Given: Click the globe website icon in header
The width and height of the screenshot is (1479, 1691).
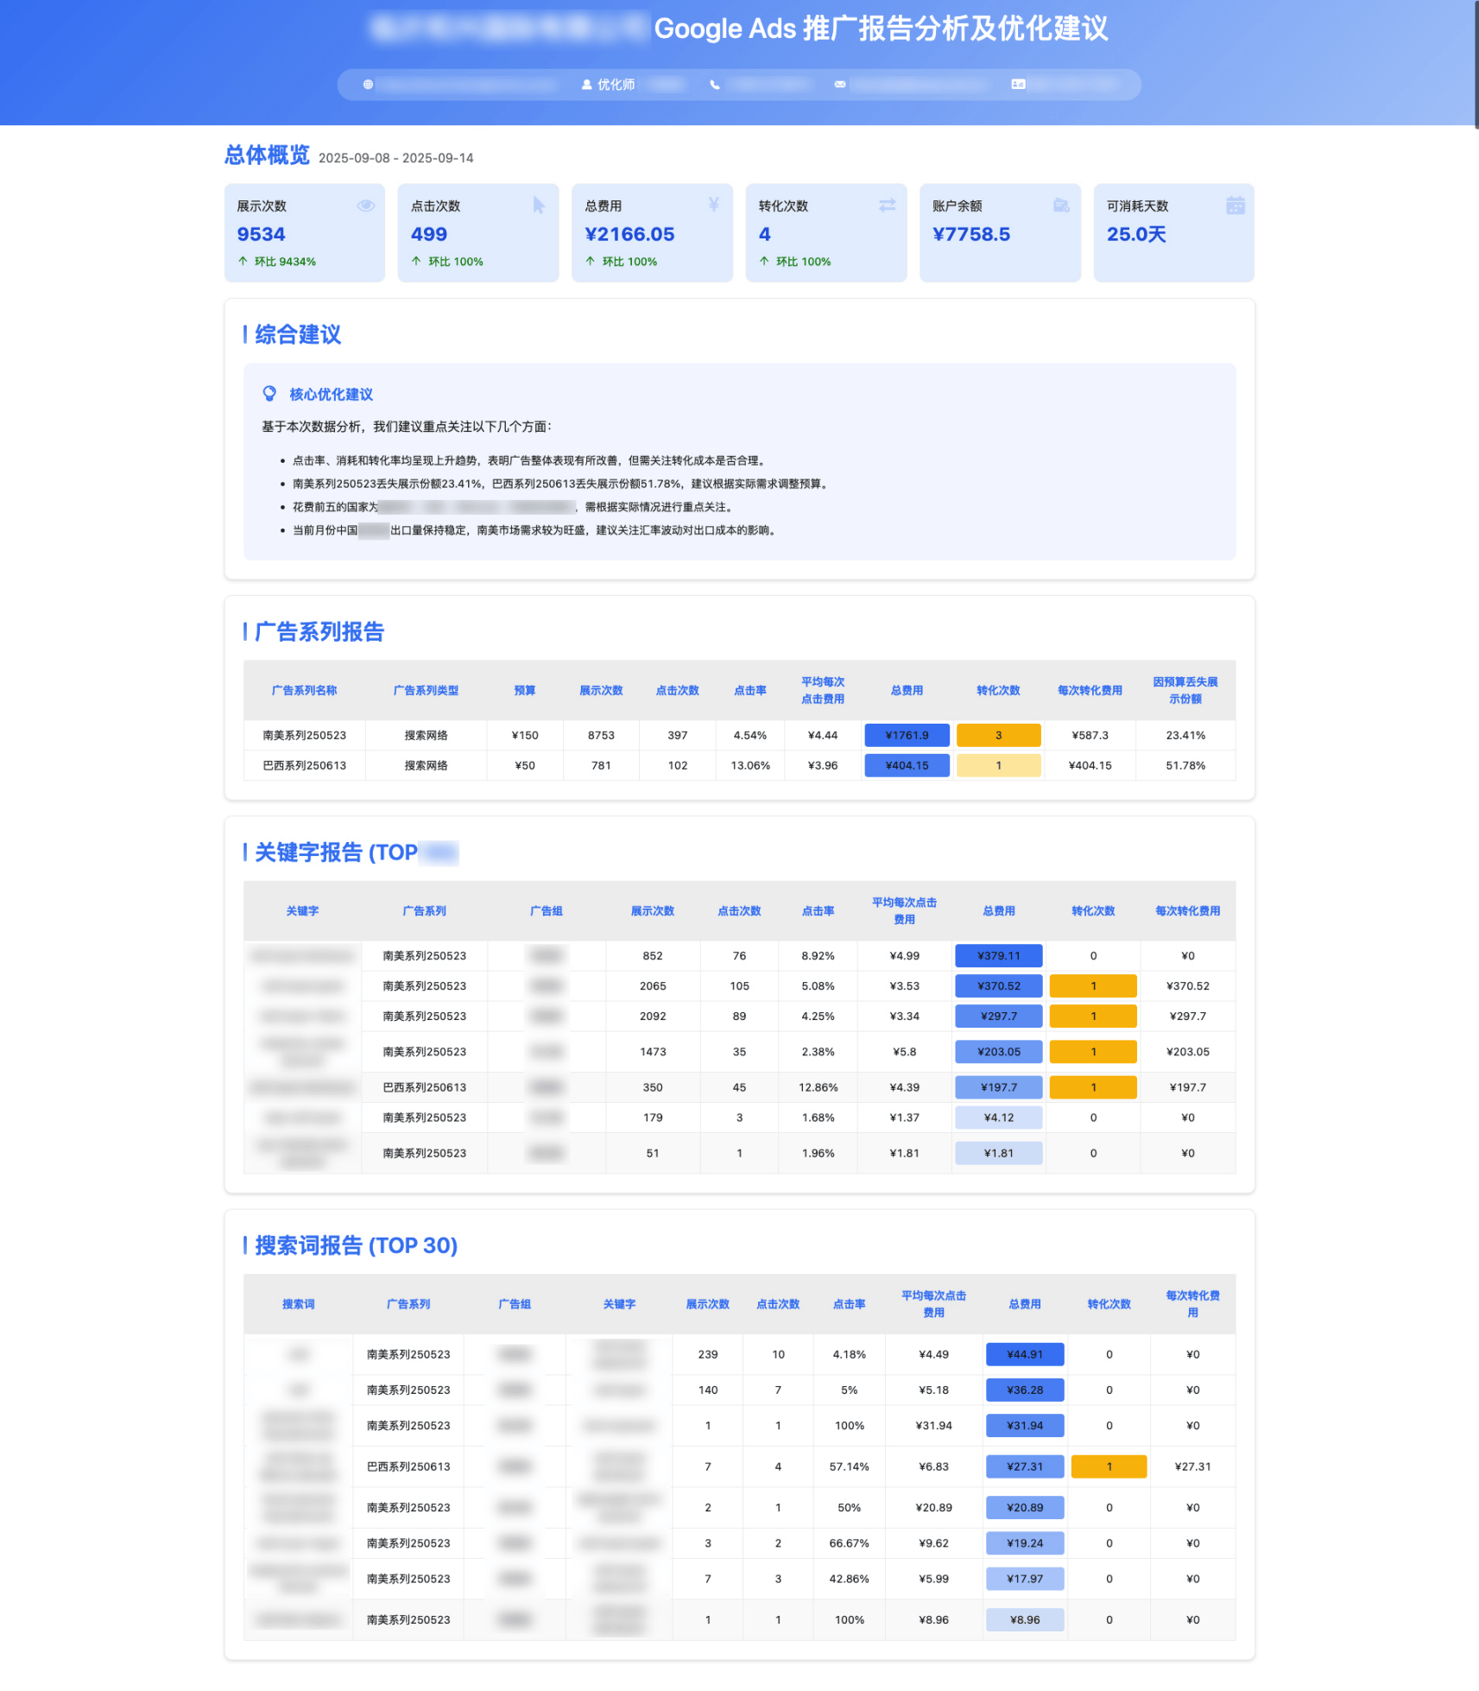Looking at the screenshot, I should 368,85.
